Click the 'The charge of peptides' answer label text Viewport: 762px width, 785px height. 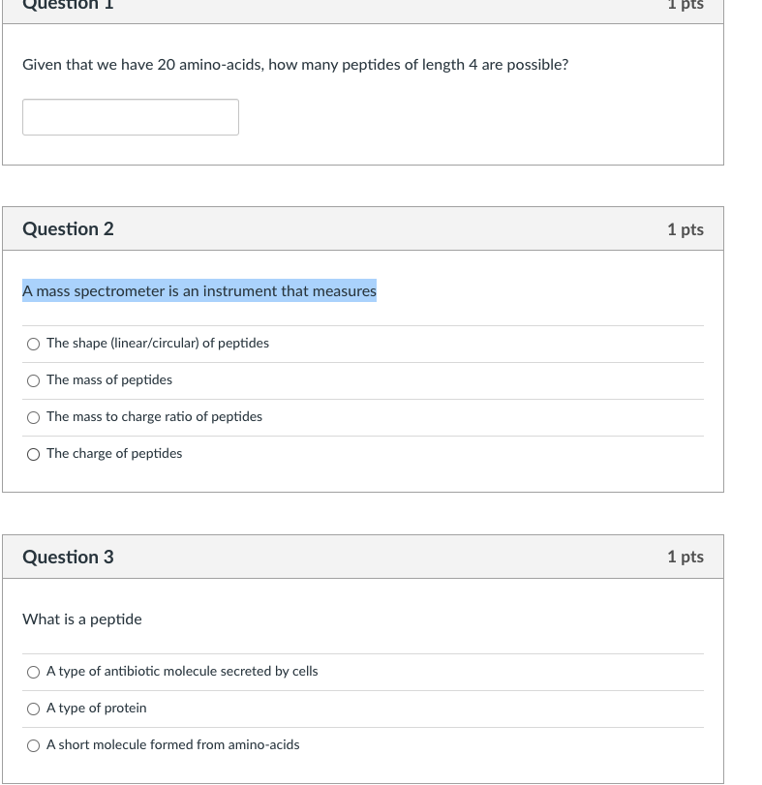114,454
